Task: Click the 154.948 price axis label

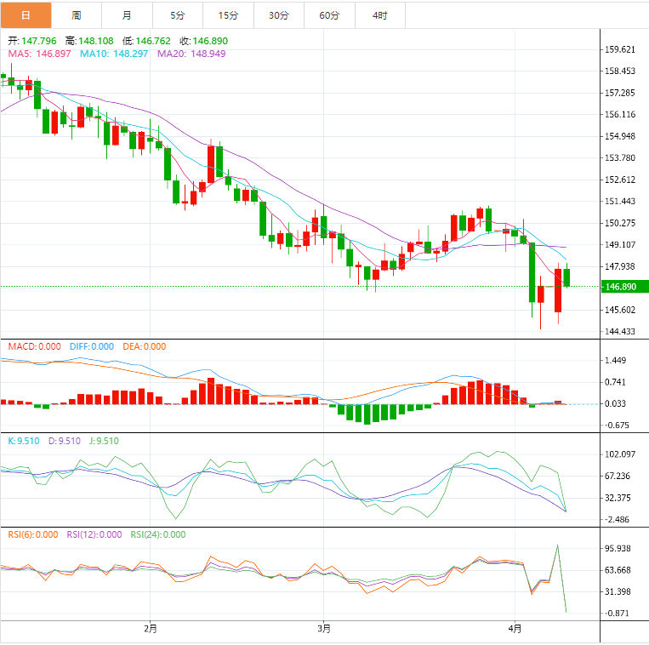Action: click(620, 136)
